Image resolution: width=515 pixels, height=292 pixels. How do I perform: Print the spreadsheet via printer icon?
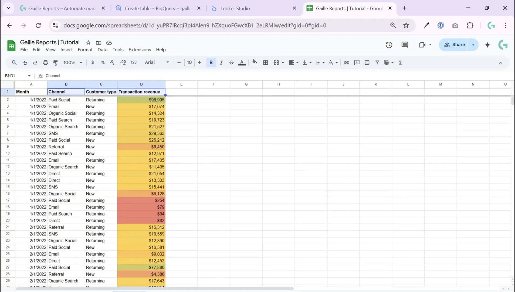(45, 62)
